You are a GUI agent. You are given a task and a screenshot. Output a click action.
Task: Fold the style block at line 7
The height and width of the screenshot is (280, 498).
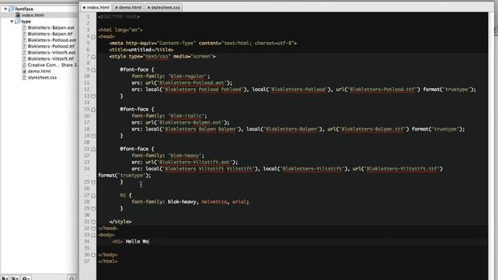point(93,57)
